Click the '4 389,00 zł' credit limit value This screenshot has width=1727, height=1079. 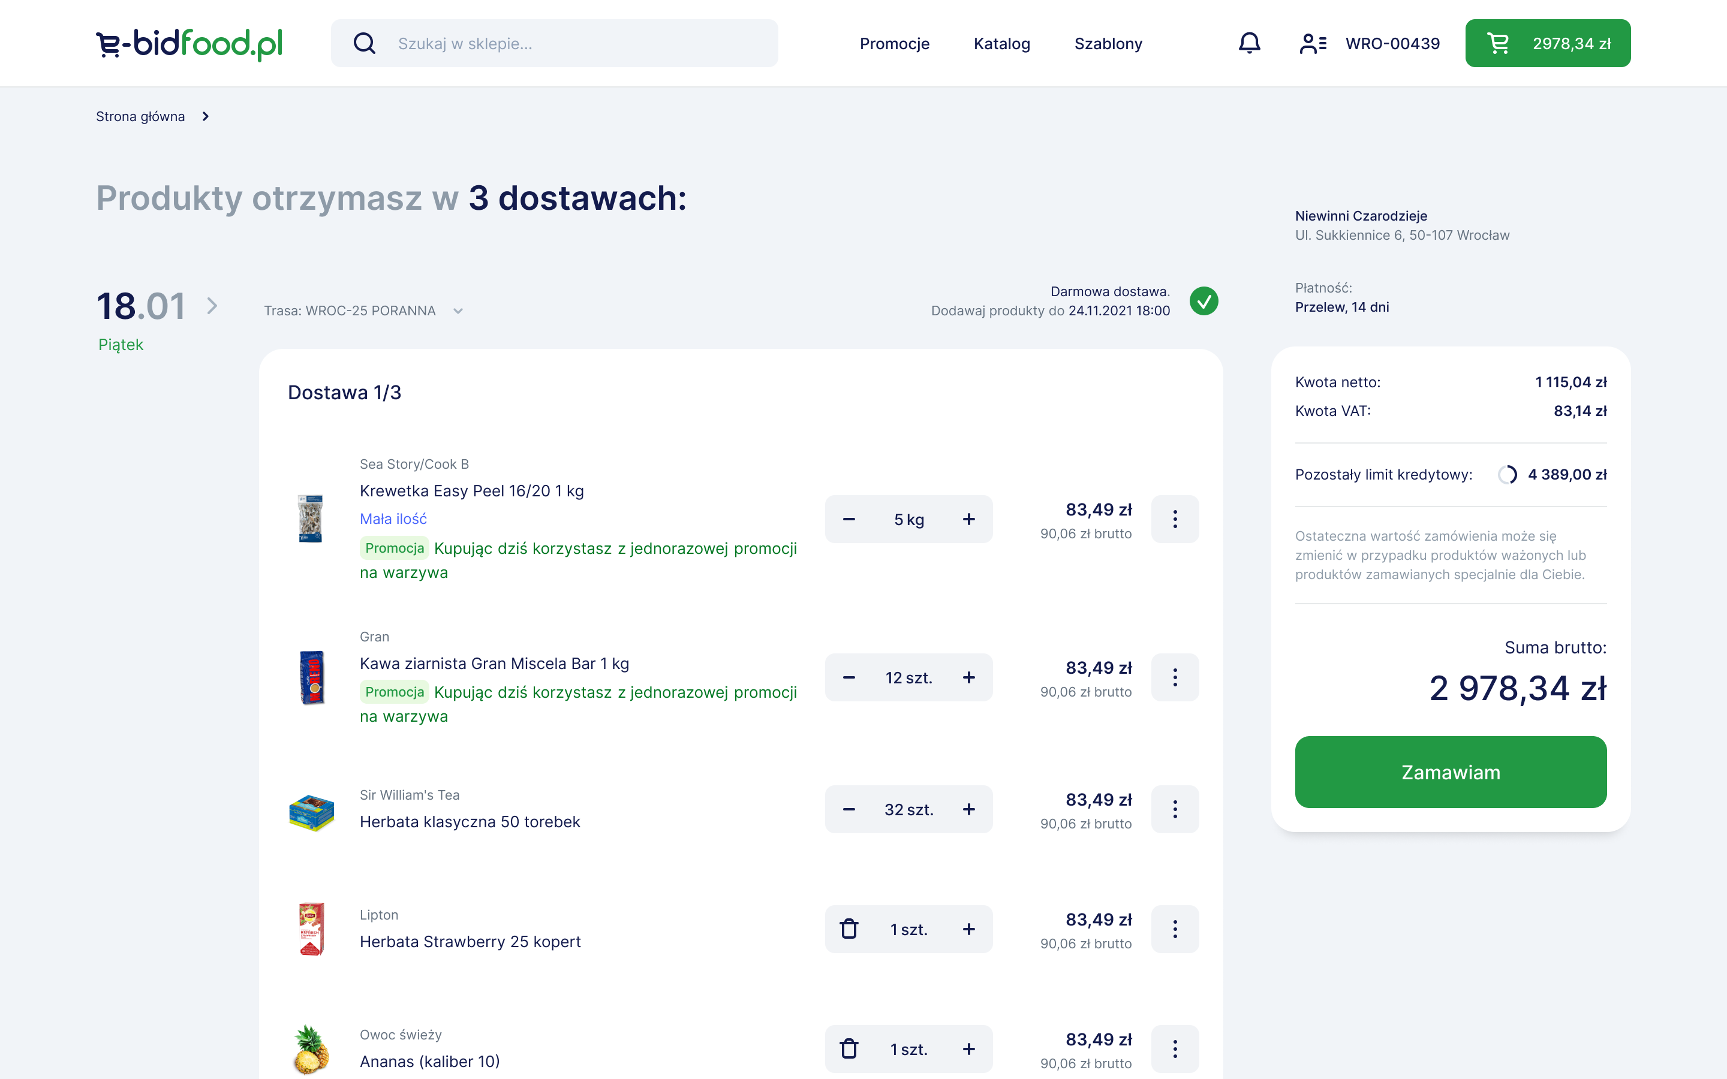1567,475
